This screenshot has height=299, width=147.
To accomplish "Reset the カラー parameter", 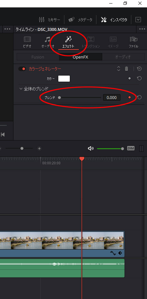I will [x=139, y=78].
